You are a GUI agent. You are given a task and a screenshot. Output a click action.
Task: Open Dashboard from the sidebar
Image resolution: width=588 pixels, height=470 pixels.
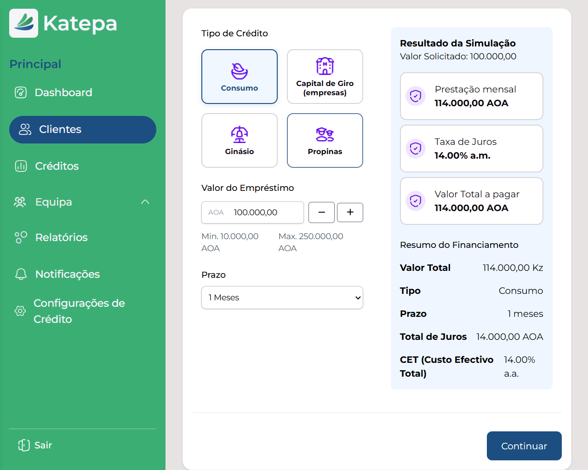(x=63, y=92)
